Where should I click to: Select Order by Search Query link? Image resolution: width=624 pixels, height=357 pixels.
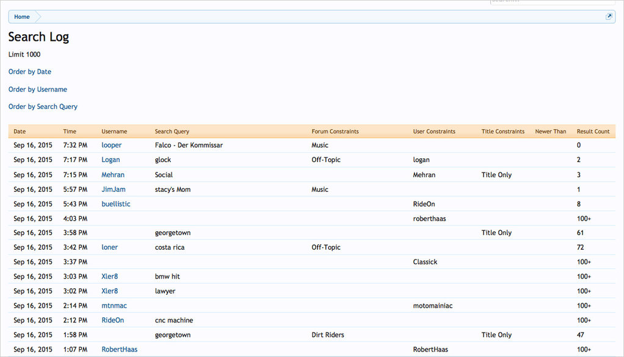(43, 107)
